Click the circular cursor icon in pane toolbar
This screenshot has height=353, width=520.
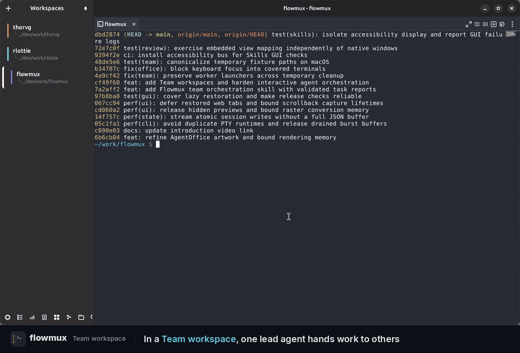pyautogui.click(x=502, y=24)
